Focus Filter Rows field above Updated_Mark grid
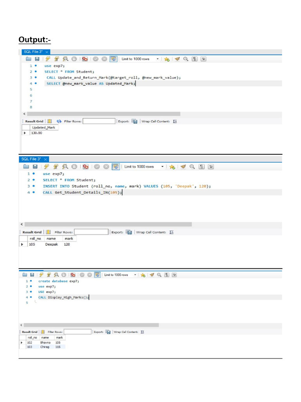The width and height of the screenshot is (301, 402). 99,121
